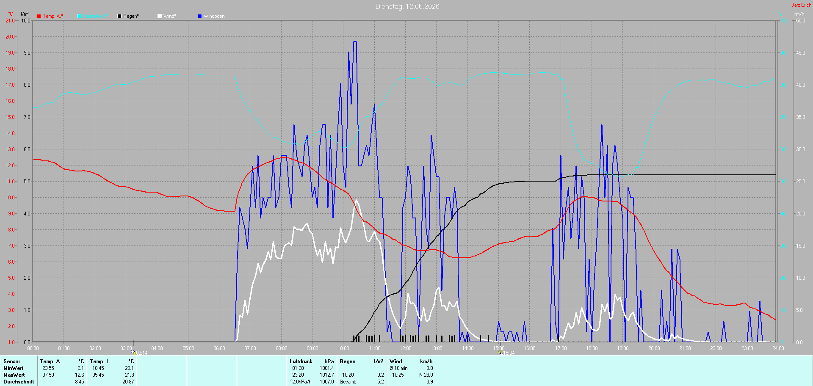Click the indoor minimum value '20.1'
Image resolution: width=813 pixels, height=386 pixels.
(129, 368)
